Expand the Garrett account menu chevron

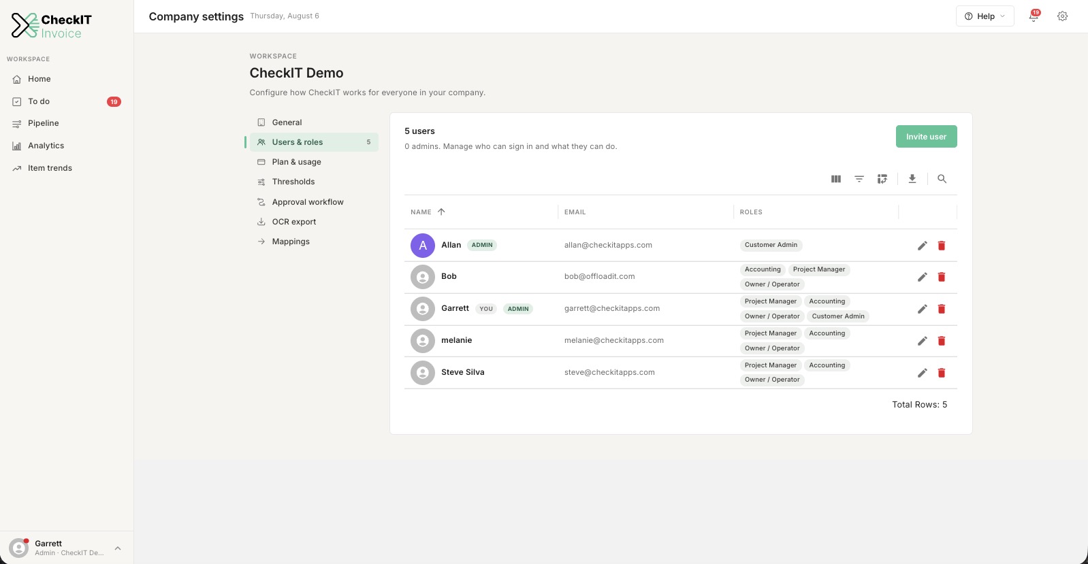click(x=118, y=548)
